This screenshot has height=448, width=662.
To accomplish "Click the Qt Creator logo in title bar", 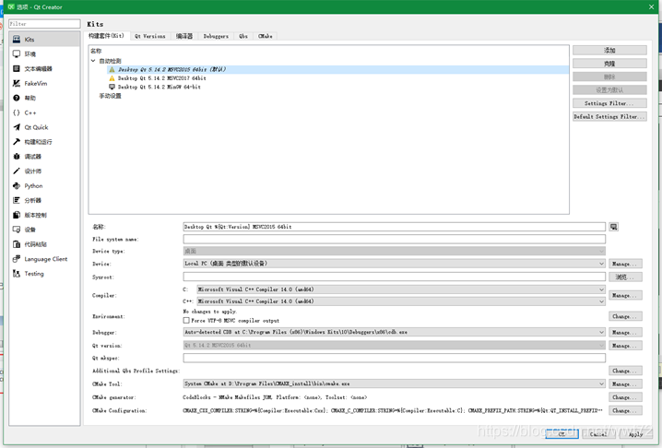I will point(11,6).
